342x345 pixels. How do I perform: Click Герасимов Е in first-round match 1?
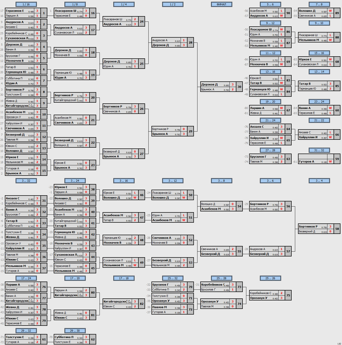point(15,11)
